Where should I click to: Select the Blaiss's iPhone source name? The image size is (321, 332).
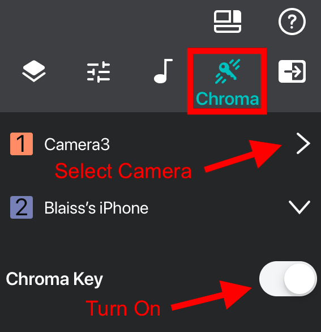pyautogui.click(x=96, y=208)
